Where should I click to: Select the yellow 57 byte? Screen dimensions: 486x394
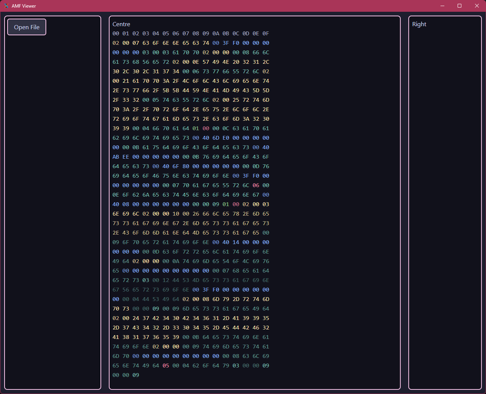[206, 62]
